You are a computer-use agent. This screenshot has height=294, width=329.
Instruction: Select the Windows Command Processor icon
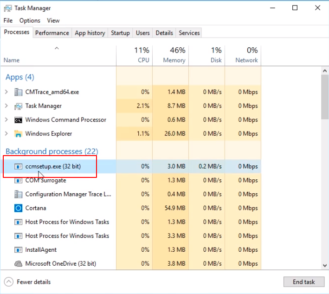tap(18, 120)
